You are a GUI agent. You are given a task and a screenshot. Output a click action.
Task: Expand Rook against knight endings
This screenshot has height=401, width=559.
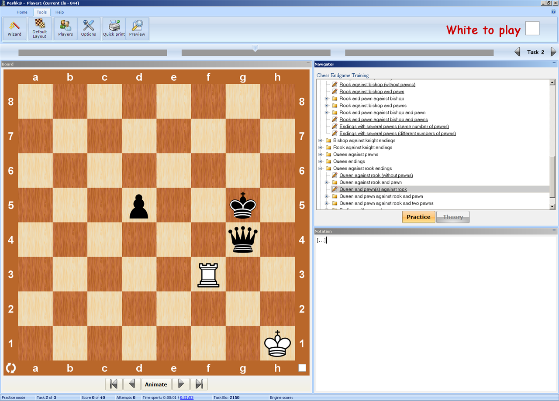click(x=320, y=147)
